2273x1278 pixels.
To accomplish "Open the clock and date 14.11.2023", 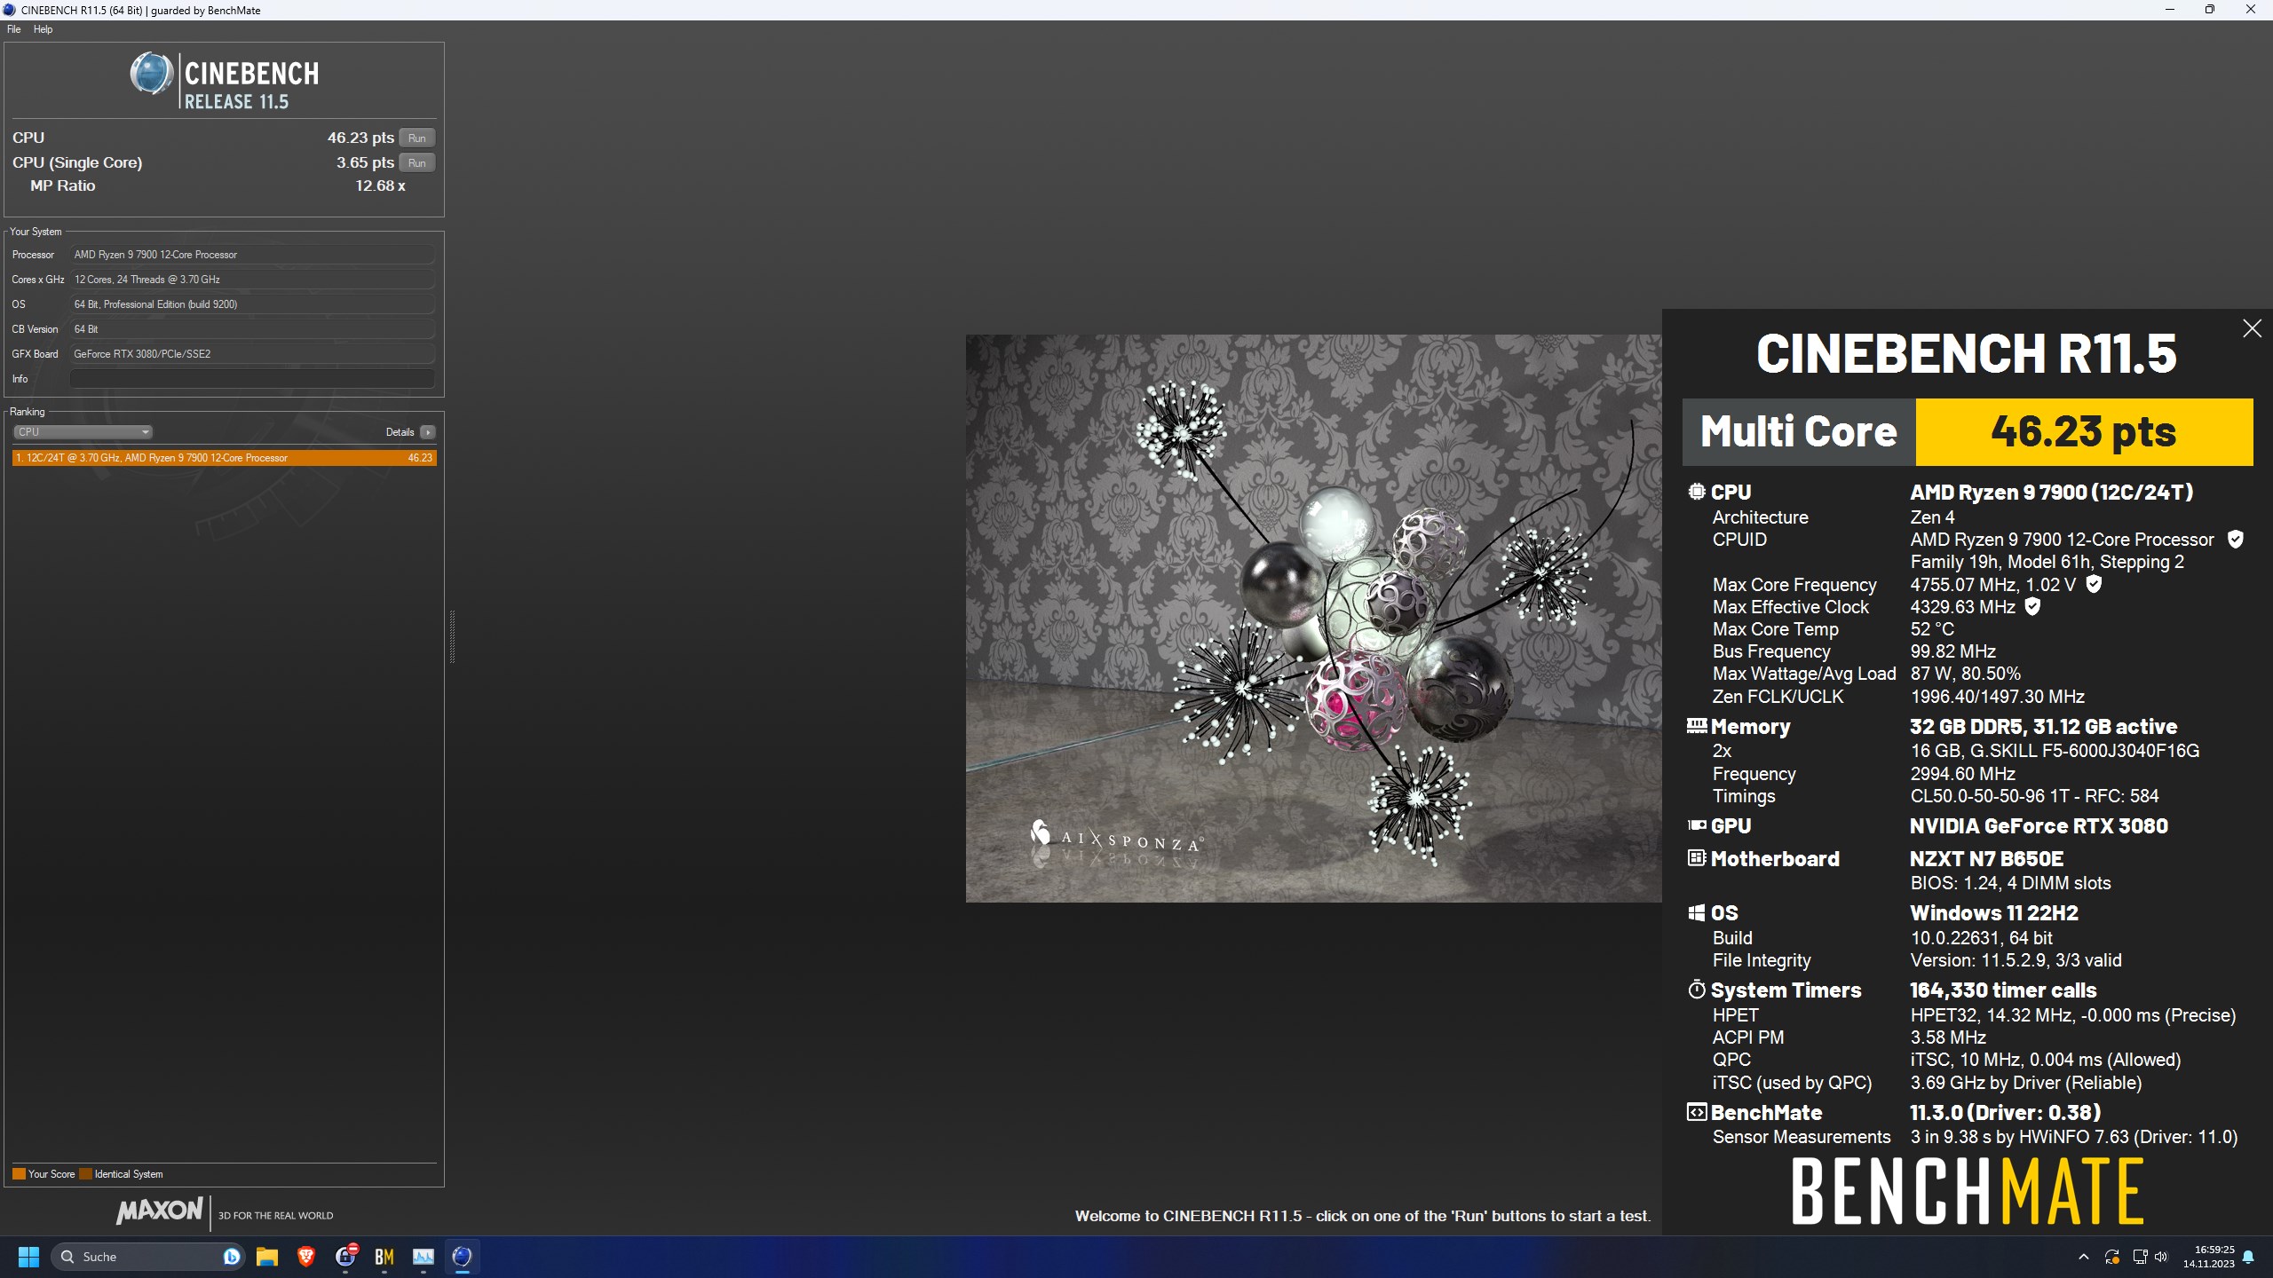I will point(2209,1257).
